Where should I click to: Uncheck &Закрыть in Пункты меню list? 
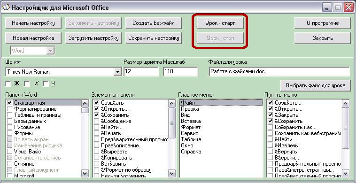click(x=270, y=115)
